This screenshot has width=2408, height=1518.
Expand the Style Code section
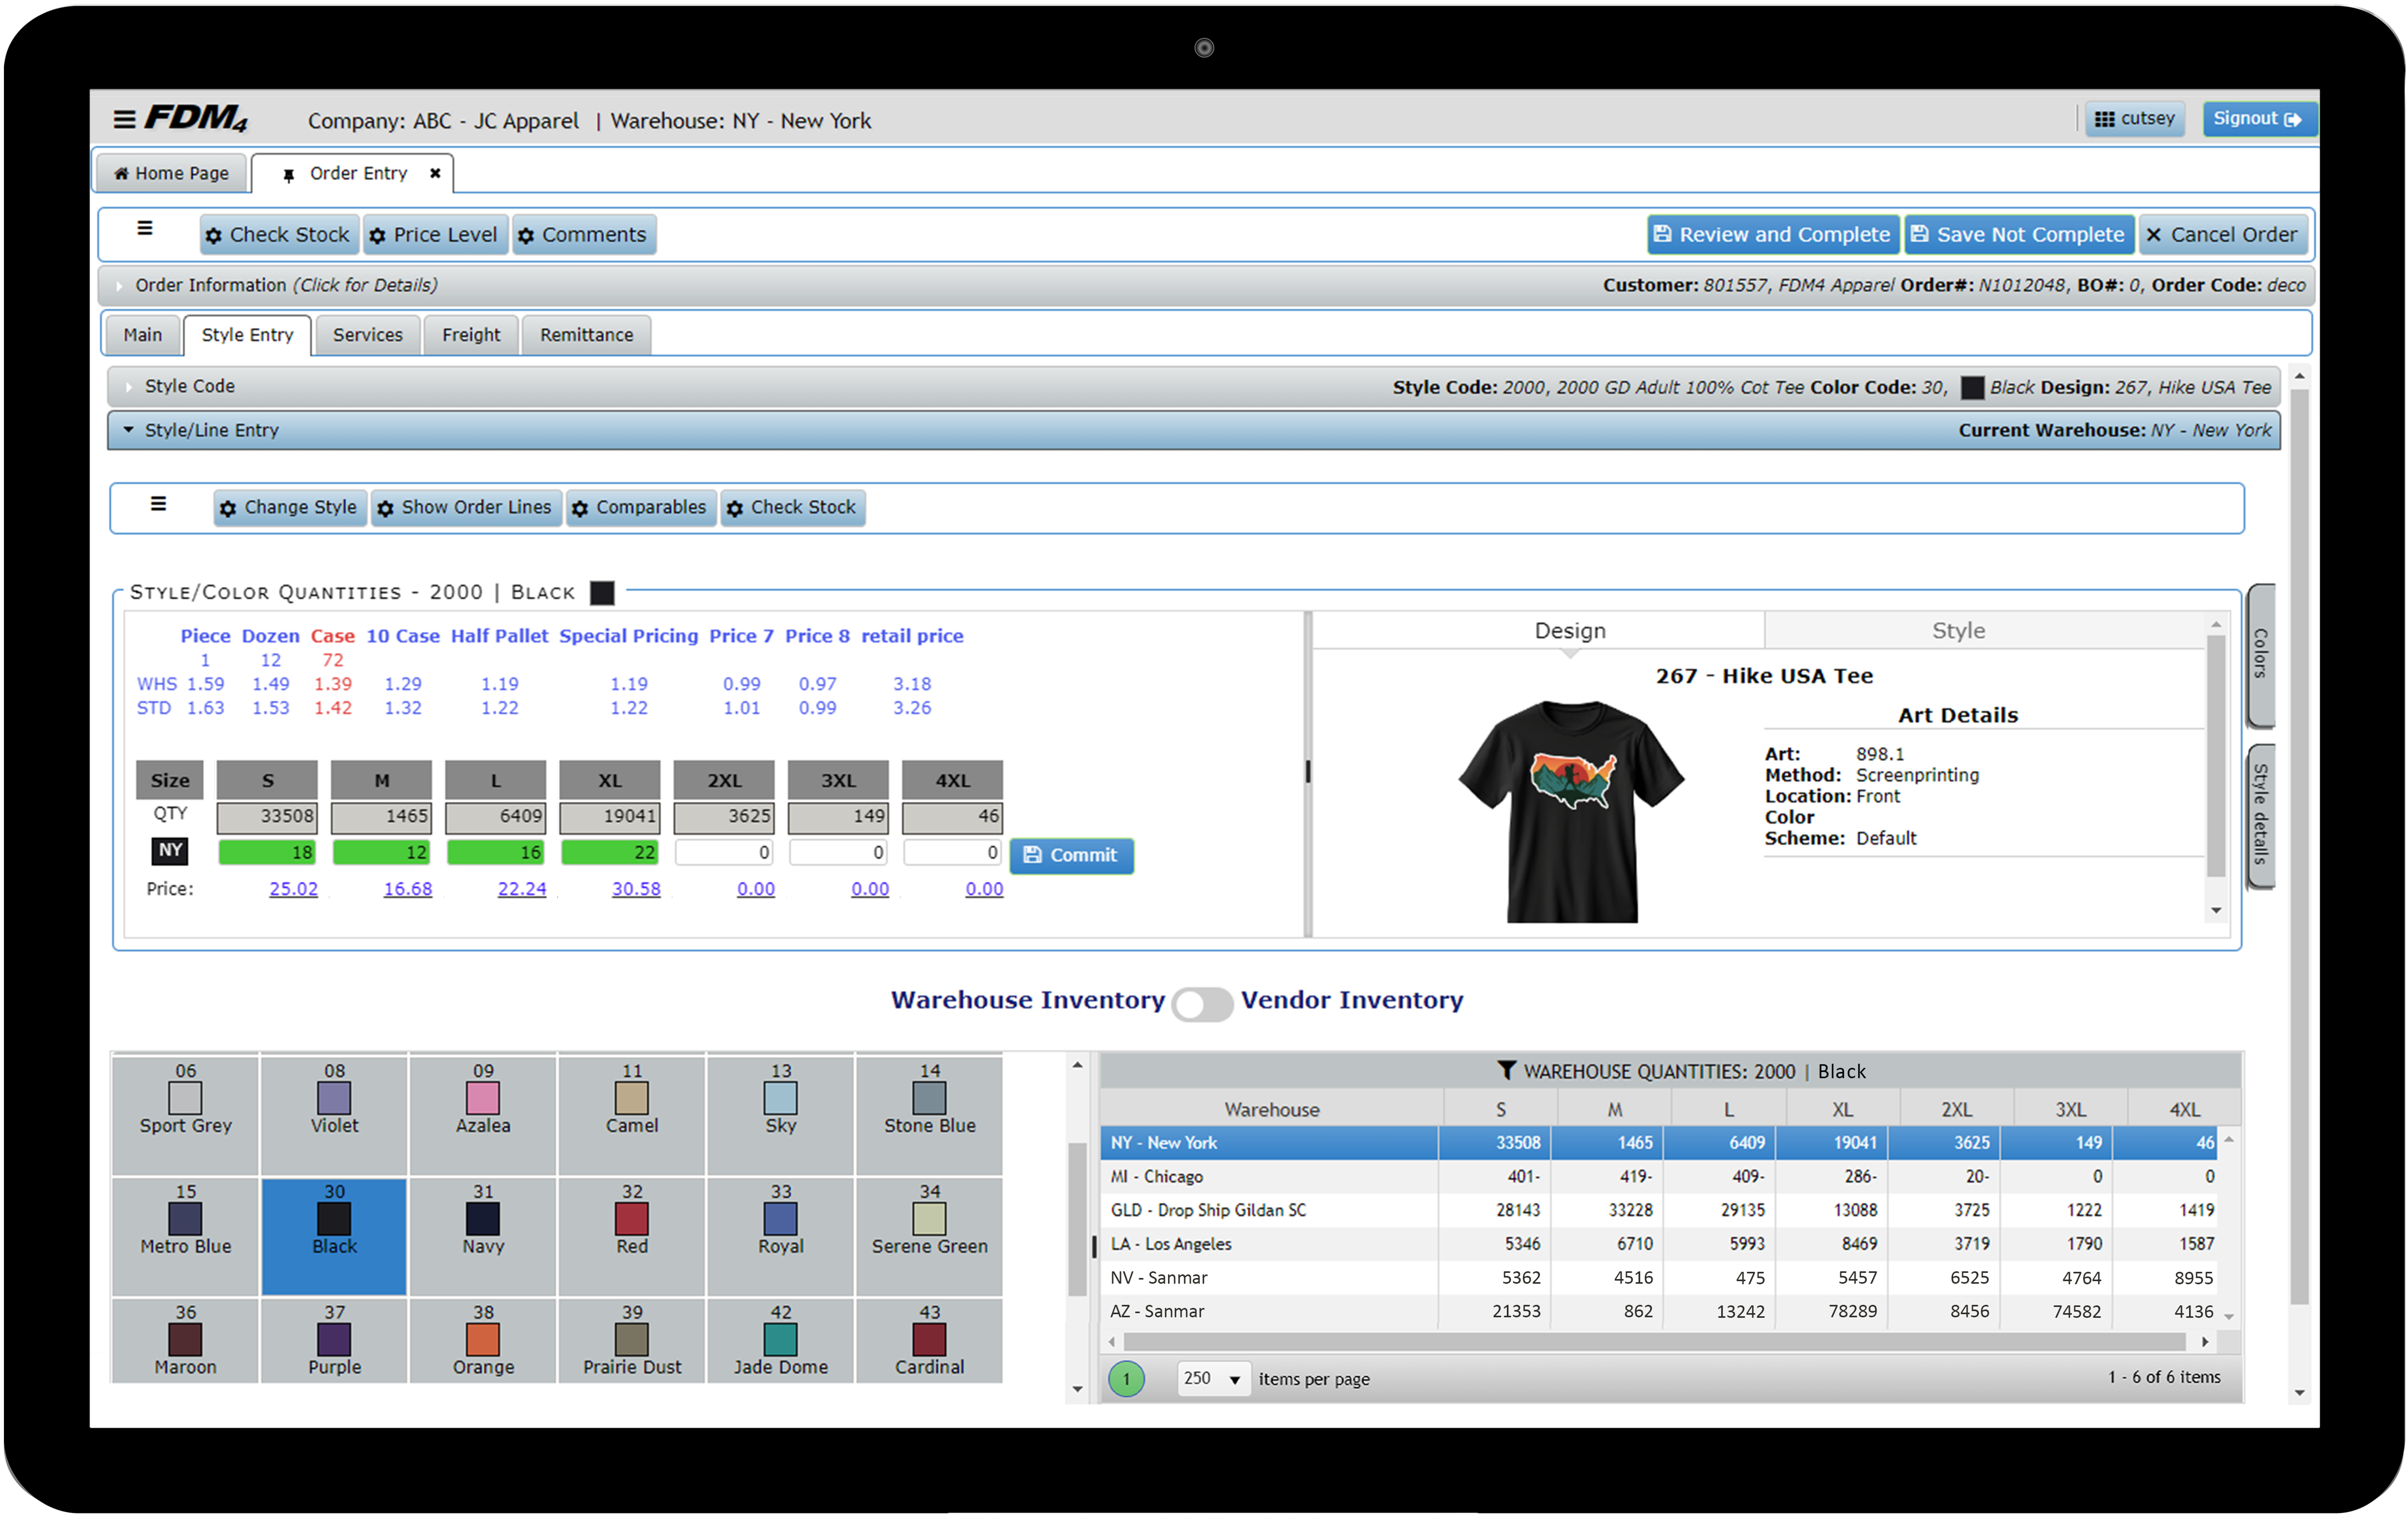(x=129, y=386)
